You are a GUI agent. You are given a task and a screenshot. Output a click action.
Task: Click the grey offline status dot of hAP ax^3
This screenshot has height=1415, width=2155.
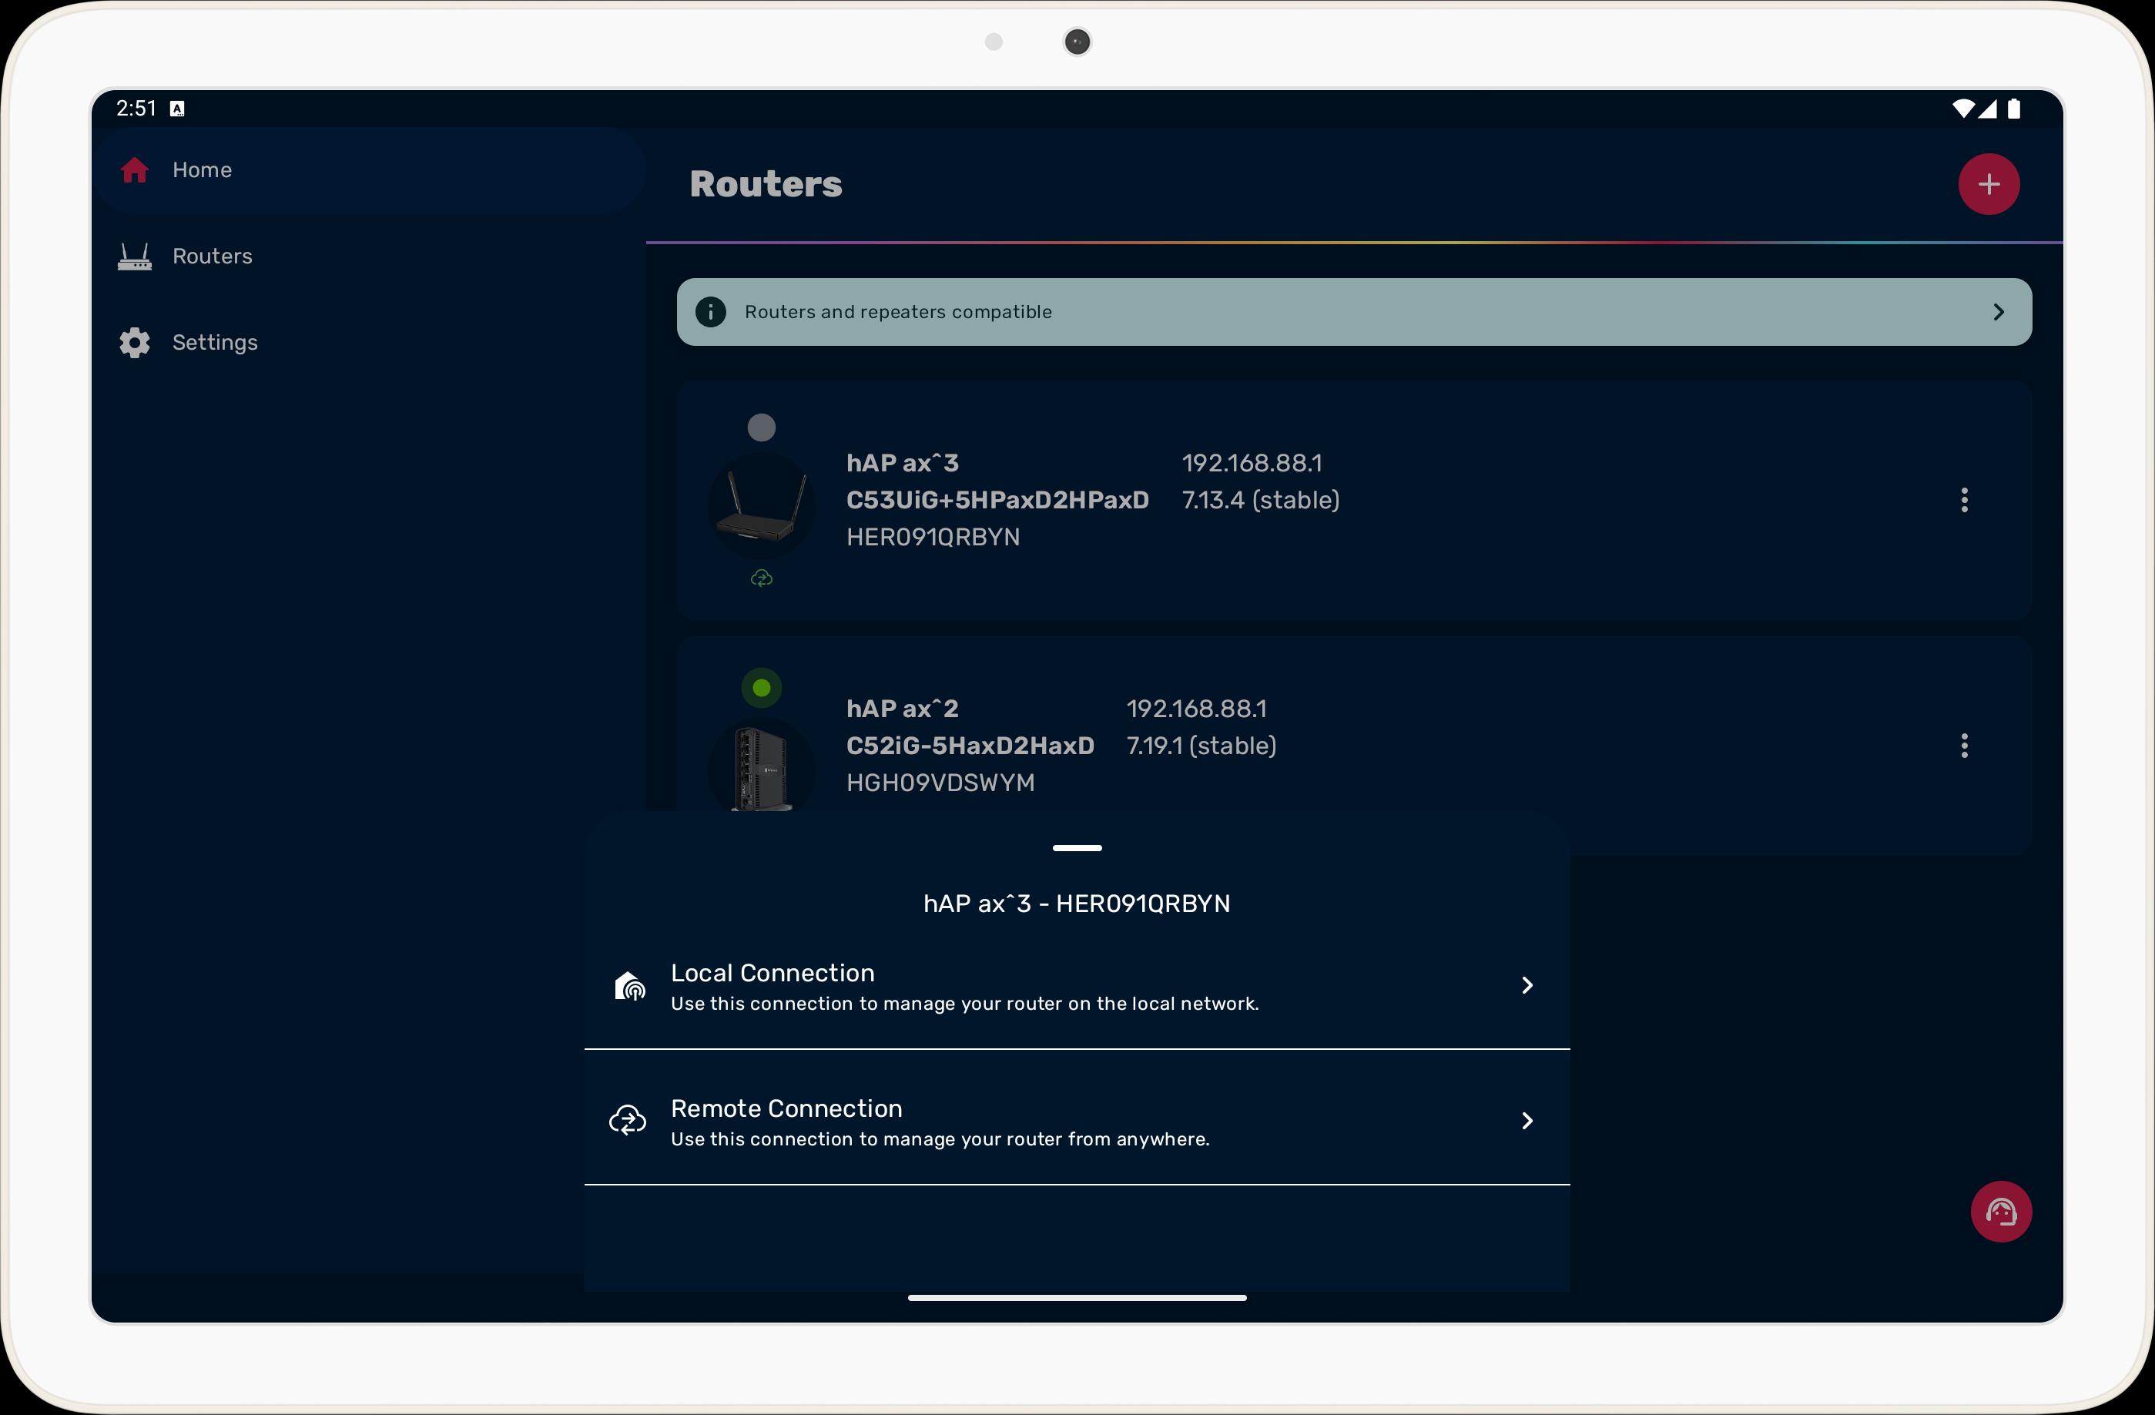point(762,428)
